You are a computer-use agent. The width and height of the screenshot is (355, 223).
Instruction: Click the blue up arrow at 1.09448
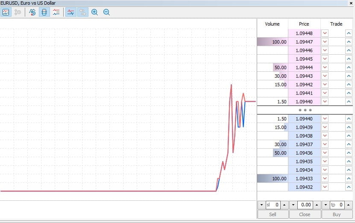tap(349, 33)
